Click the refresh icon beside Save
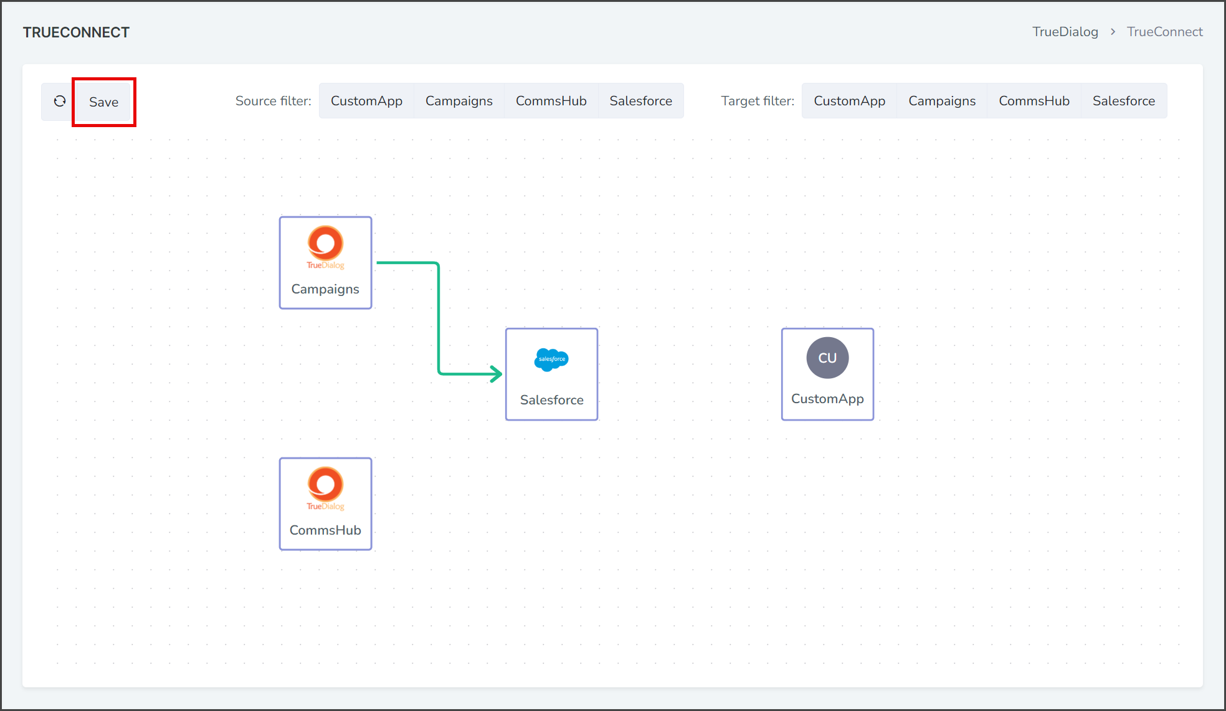 click(x=60, y=102)
